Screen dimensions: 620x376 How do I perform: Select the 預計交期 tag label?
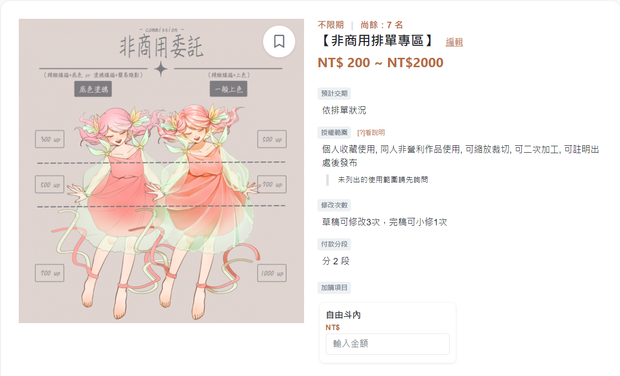(334, 93)
